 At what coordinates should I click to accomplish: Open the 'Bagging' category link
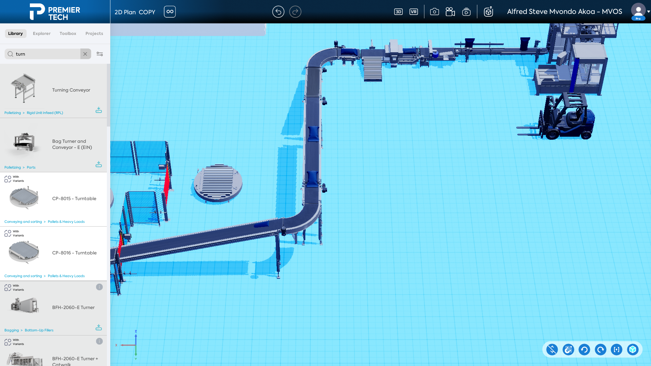pos(12,330)
